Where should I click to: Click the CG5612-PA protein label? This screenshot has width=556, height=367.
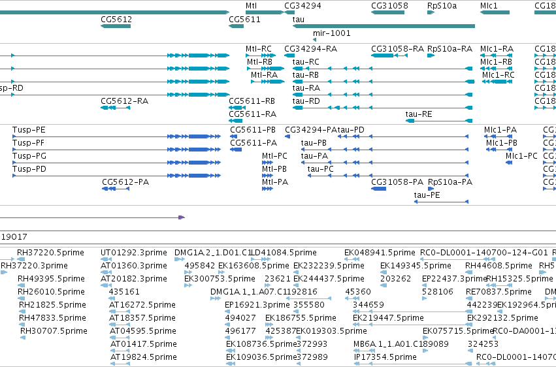(125, 182)
